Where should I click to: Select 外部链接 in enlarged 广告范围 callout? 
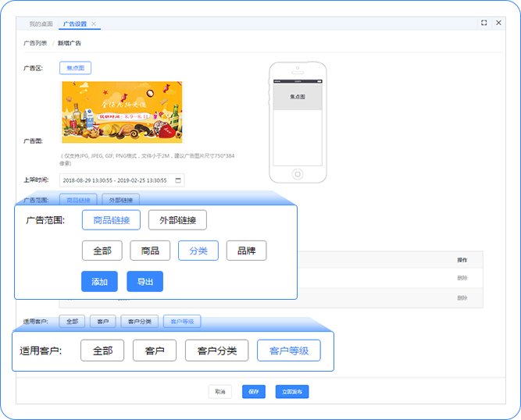(x=177, y=220)
